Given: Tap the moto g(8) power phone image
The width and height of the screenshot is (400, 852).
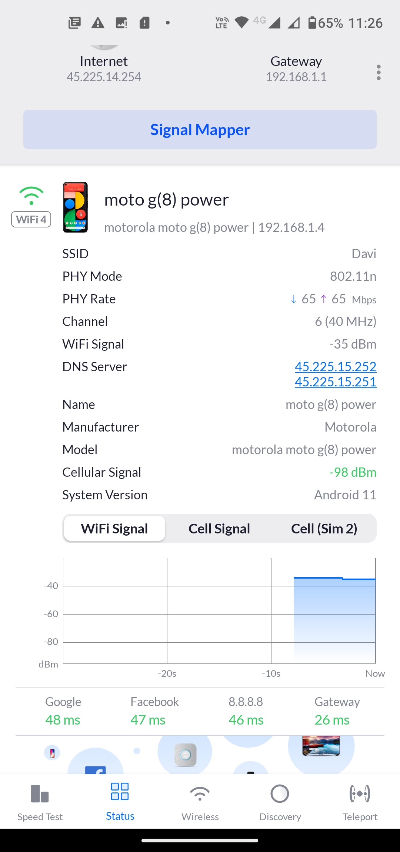Looking at the screenshot, I should [x=75, y=207].
